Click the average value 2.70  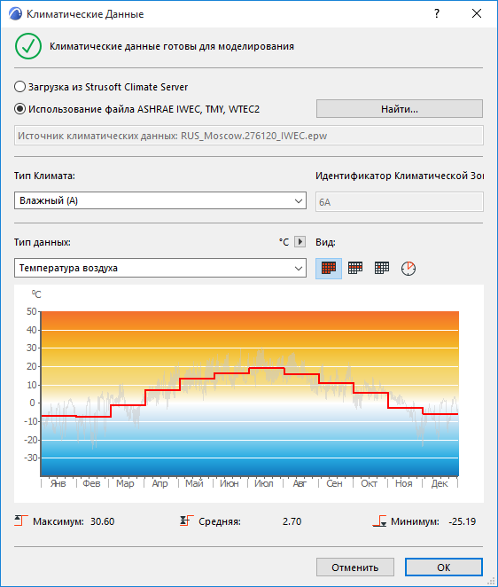click(x=292, y=521)
